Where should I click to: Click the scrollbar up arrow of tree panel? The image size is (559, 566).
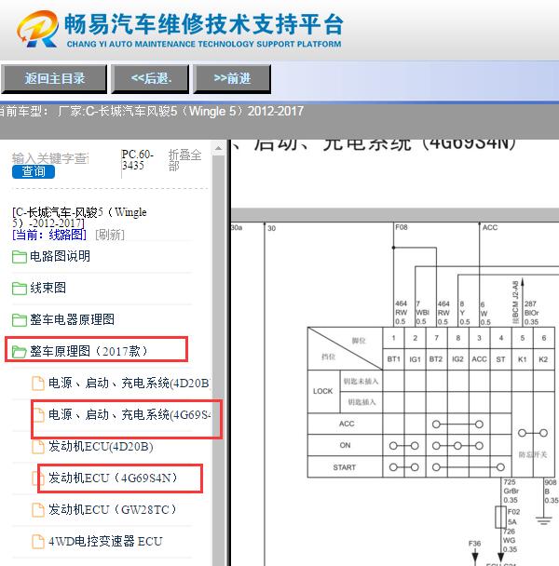coord(218,148)
